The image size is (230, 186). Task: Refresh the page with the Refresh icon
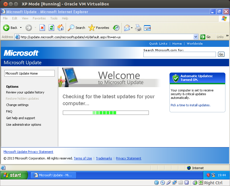coord(52,28)
